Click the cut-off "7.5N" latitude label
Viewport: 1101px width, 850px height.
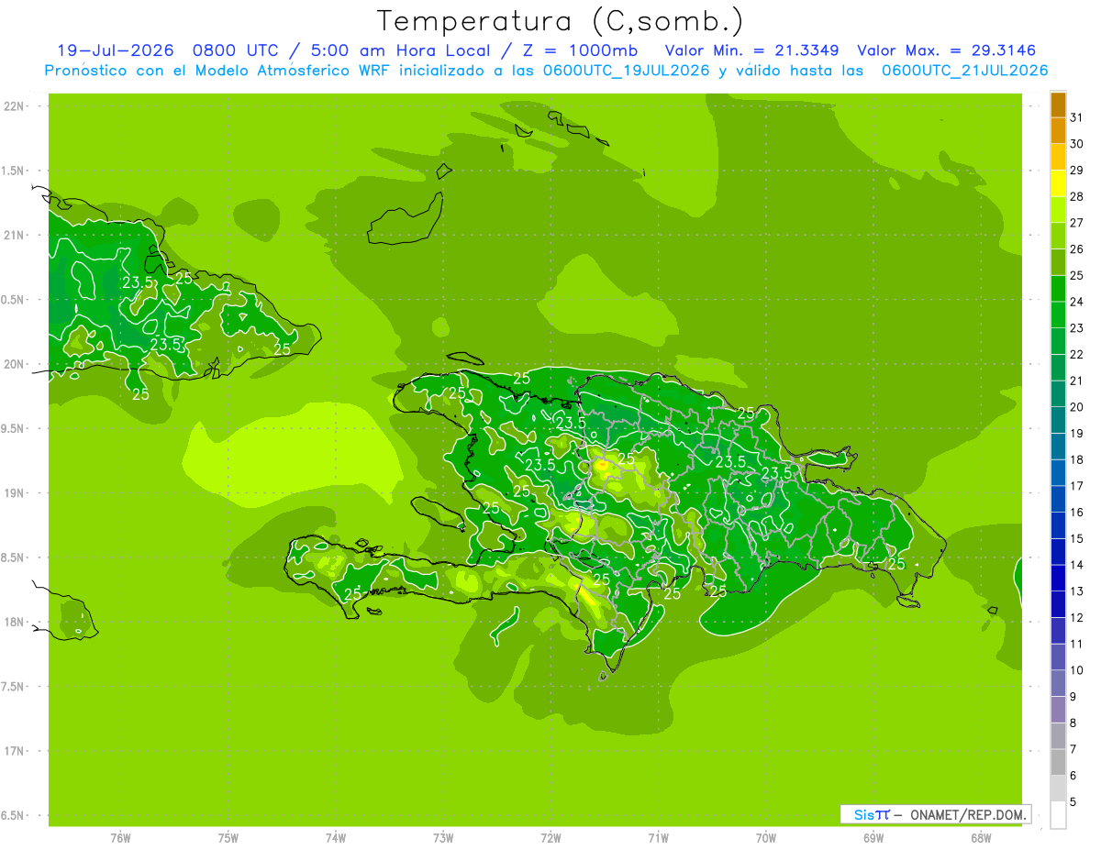click(13, 687)
